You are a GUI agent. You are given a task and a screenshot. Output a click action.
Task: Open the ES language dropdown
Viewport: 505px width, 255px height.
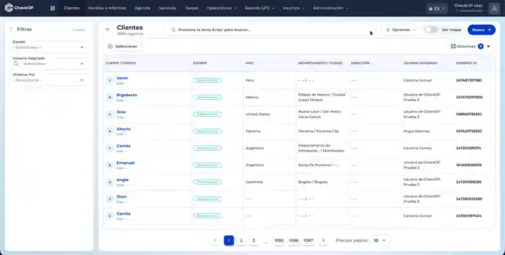click(437, 8)
